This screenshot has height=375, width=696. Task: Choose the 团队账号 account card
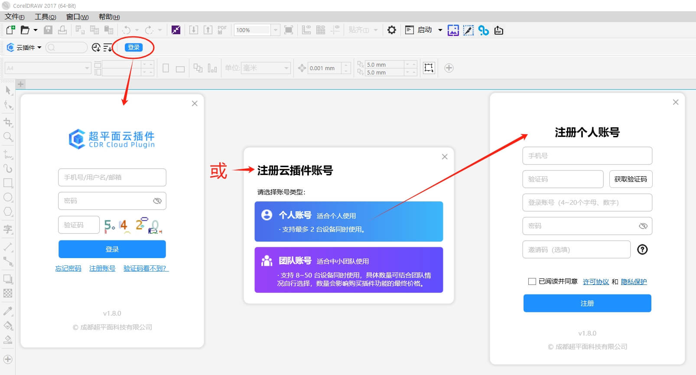coord(349,270)
